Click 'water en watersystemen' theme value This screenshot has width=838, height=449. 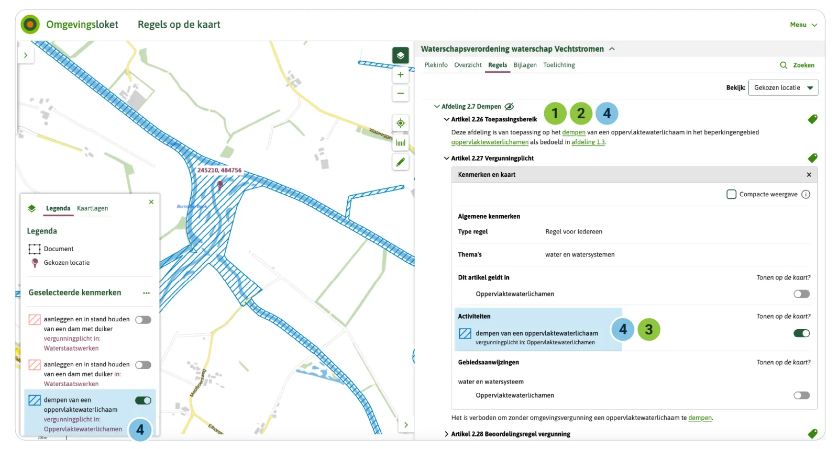580,255
